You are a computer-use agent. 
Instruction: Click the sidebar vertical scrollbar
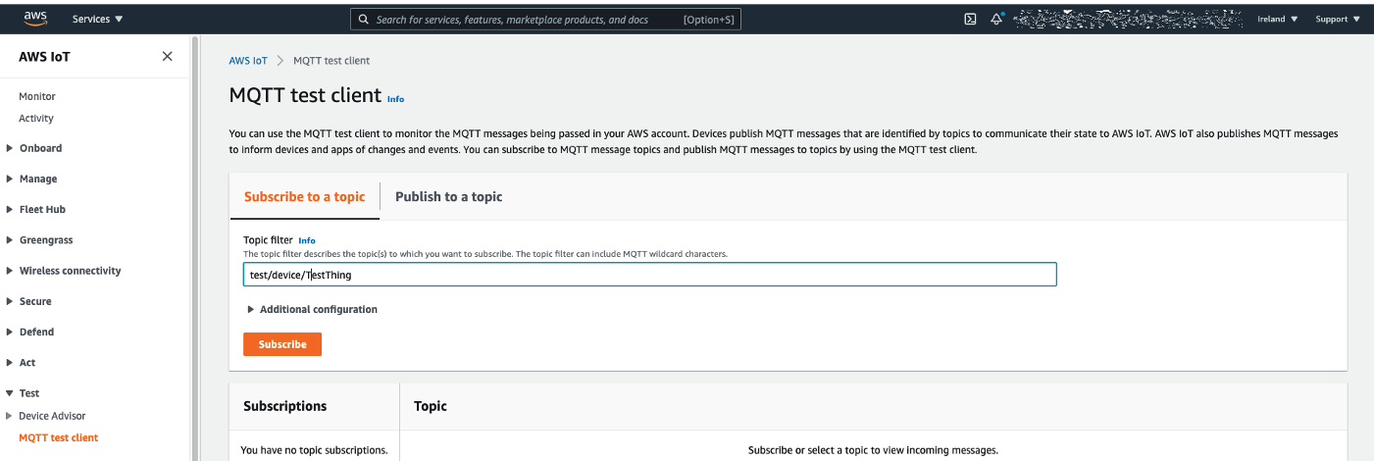tap(194, 245)
